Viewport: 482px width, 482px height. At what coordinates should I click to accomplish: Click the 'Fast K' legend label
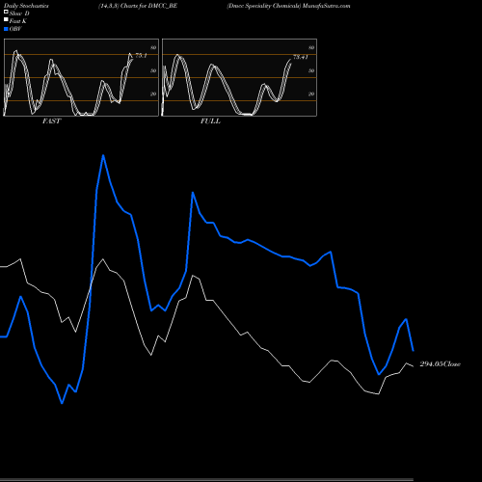pyautogui.click(x=18, y=21)
